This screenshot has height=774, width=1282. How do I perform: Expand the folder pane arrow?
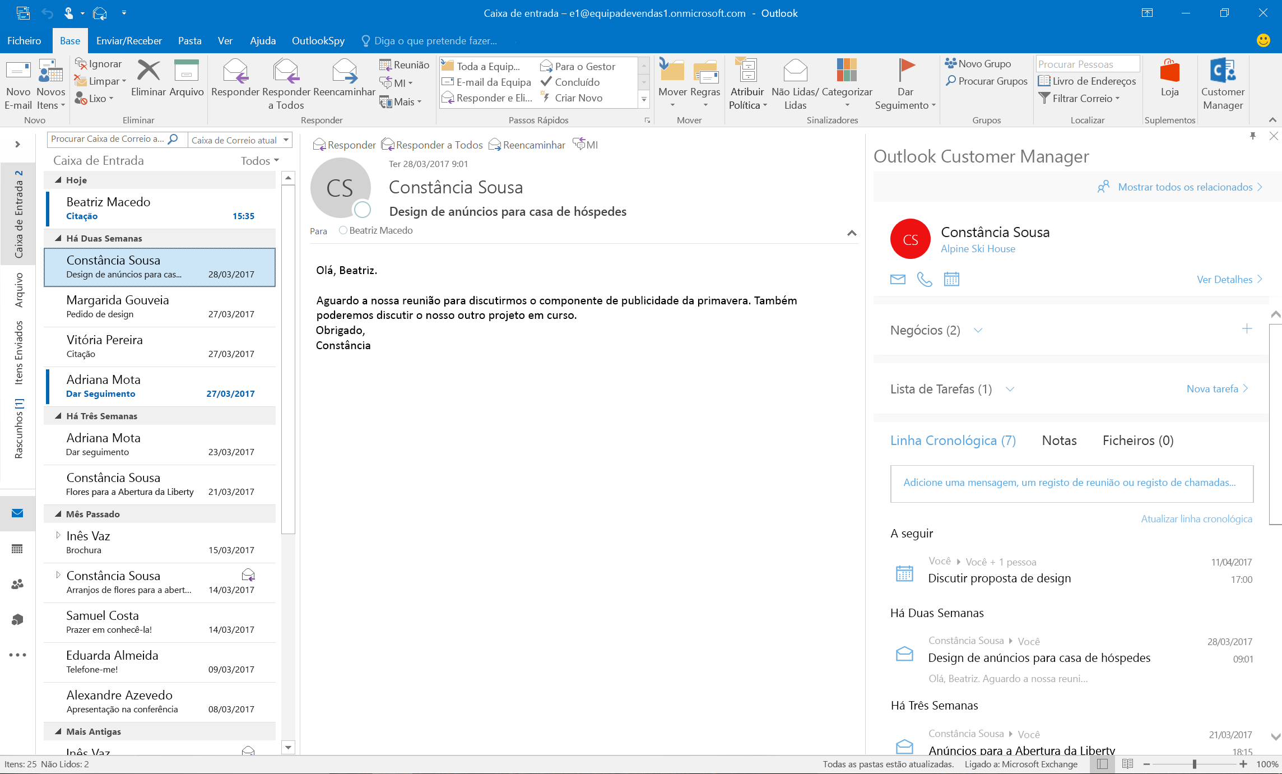click(18, 144)
